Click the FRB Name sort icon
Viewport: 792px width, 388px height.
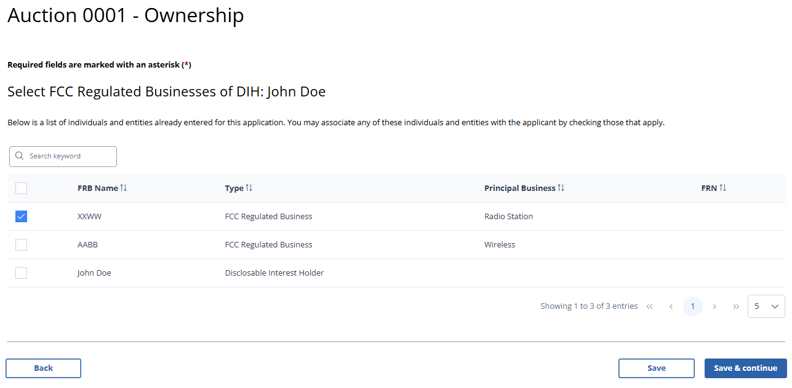(x=124, y=188)
